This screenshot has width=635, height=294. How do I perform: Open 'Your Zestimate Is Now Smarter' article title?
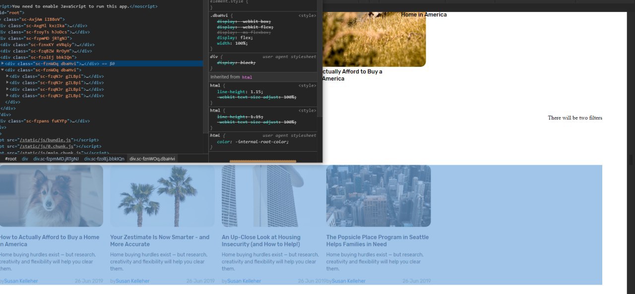point(160,240)
